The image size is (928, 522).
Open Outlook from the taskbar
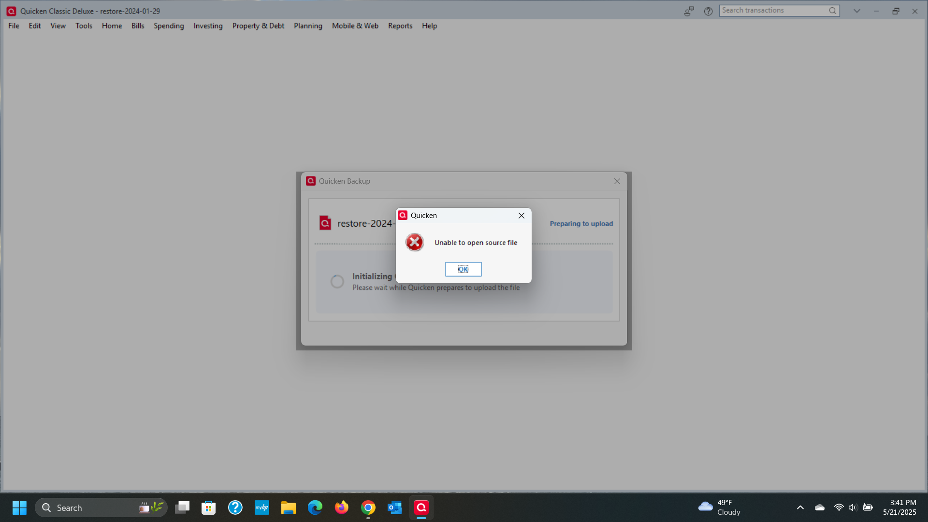pyautogui.click(x=395, y=507)
